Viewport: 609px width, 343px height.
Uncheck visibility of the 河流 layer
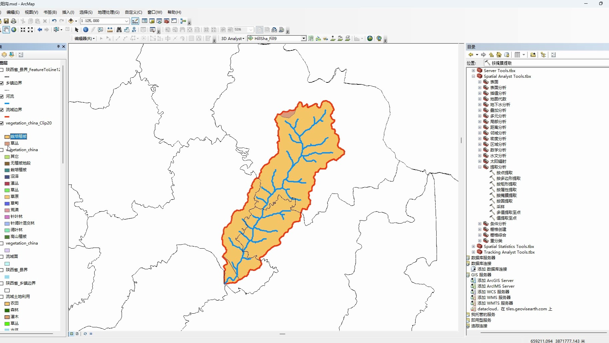(2, 96)
